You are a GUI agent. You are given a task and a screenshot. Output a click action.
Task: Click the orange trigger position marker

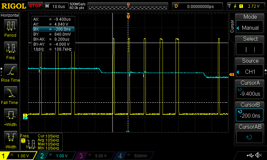[x=128, y=16]
